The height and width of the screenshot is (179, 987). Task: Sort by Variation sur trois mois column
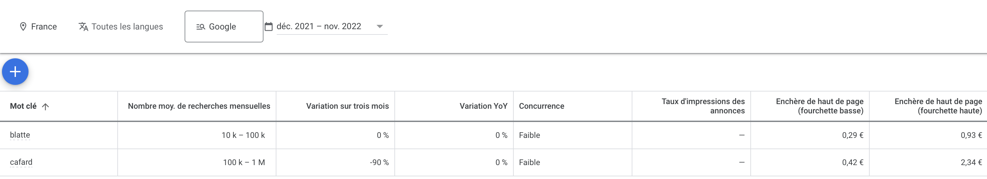click(x=347, y=106)
